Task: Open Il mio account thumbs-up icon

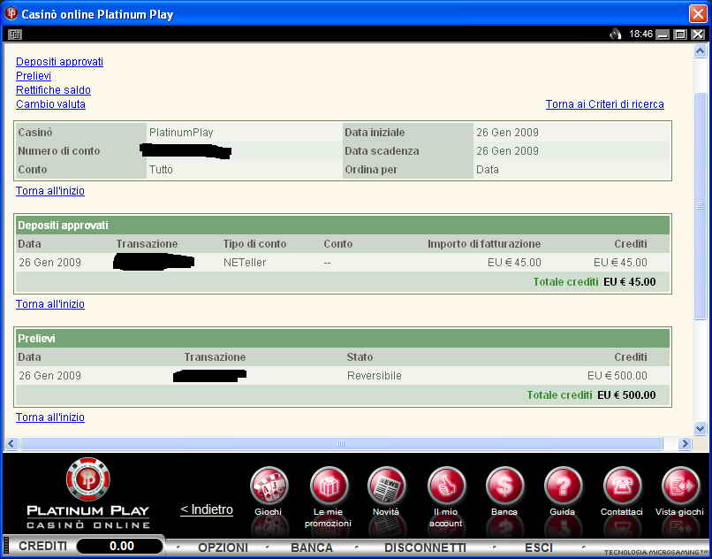Action: coord(446,486)
